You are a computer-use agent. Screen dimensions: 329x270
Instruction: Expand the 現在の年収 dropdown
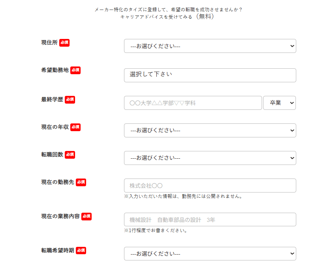(x=210, y=130)
